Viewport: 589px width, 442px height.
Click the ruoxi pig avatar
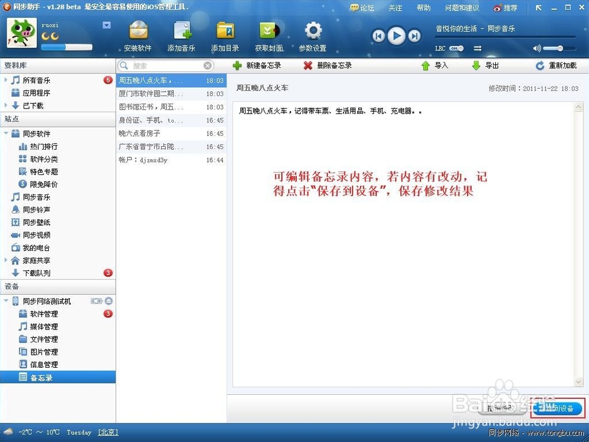pyautogui.click(x=22, y=32)
